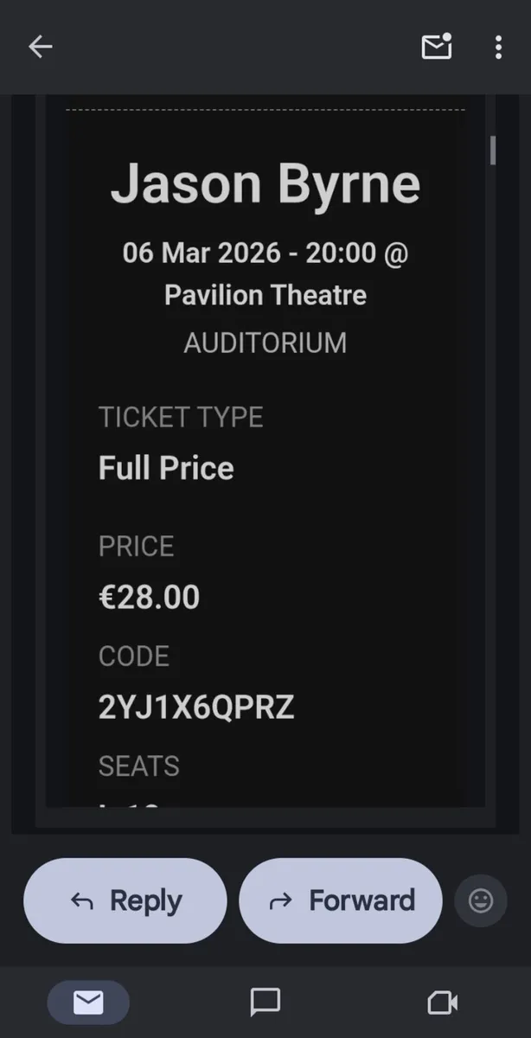Viewport: 531px width, 1038px height.
Task: Open the overflow menu for more email actions
Action: [499, 48]
